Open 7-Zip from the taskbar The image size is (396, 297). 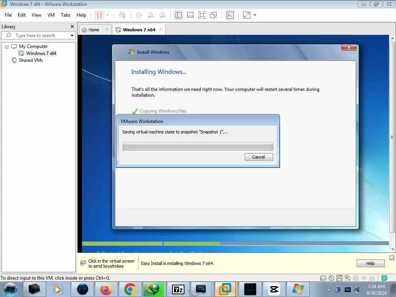[178, 289]
